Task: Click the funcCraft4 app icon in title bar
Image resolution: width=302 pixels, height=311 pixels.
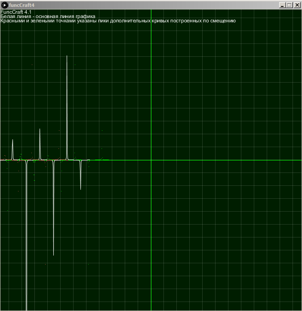Action: (x=4, y=5)
